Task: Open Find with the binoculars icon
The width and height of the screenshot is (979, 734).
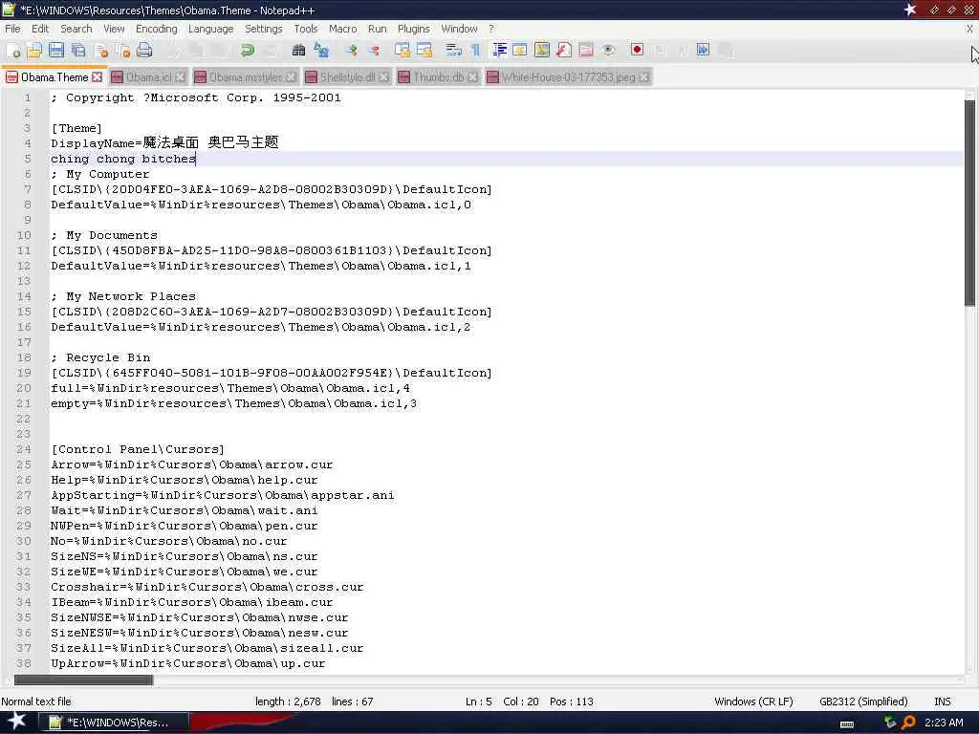Action: coord(298,51)
